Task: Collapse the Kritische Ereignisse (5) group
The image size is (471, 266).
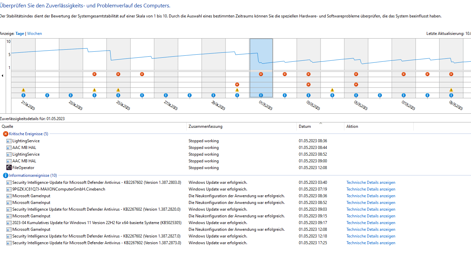Action: 28,134
